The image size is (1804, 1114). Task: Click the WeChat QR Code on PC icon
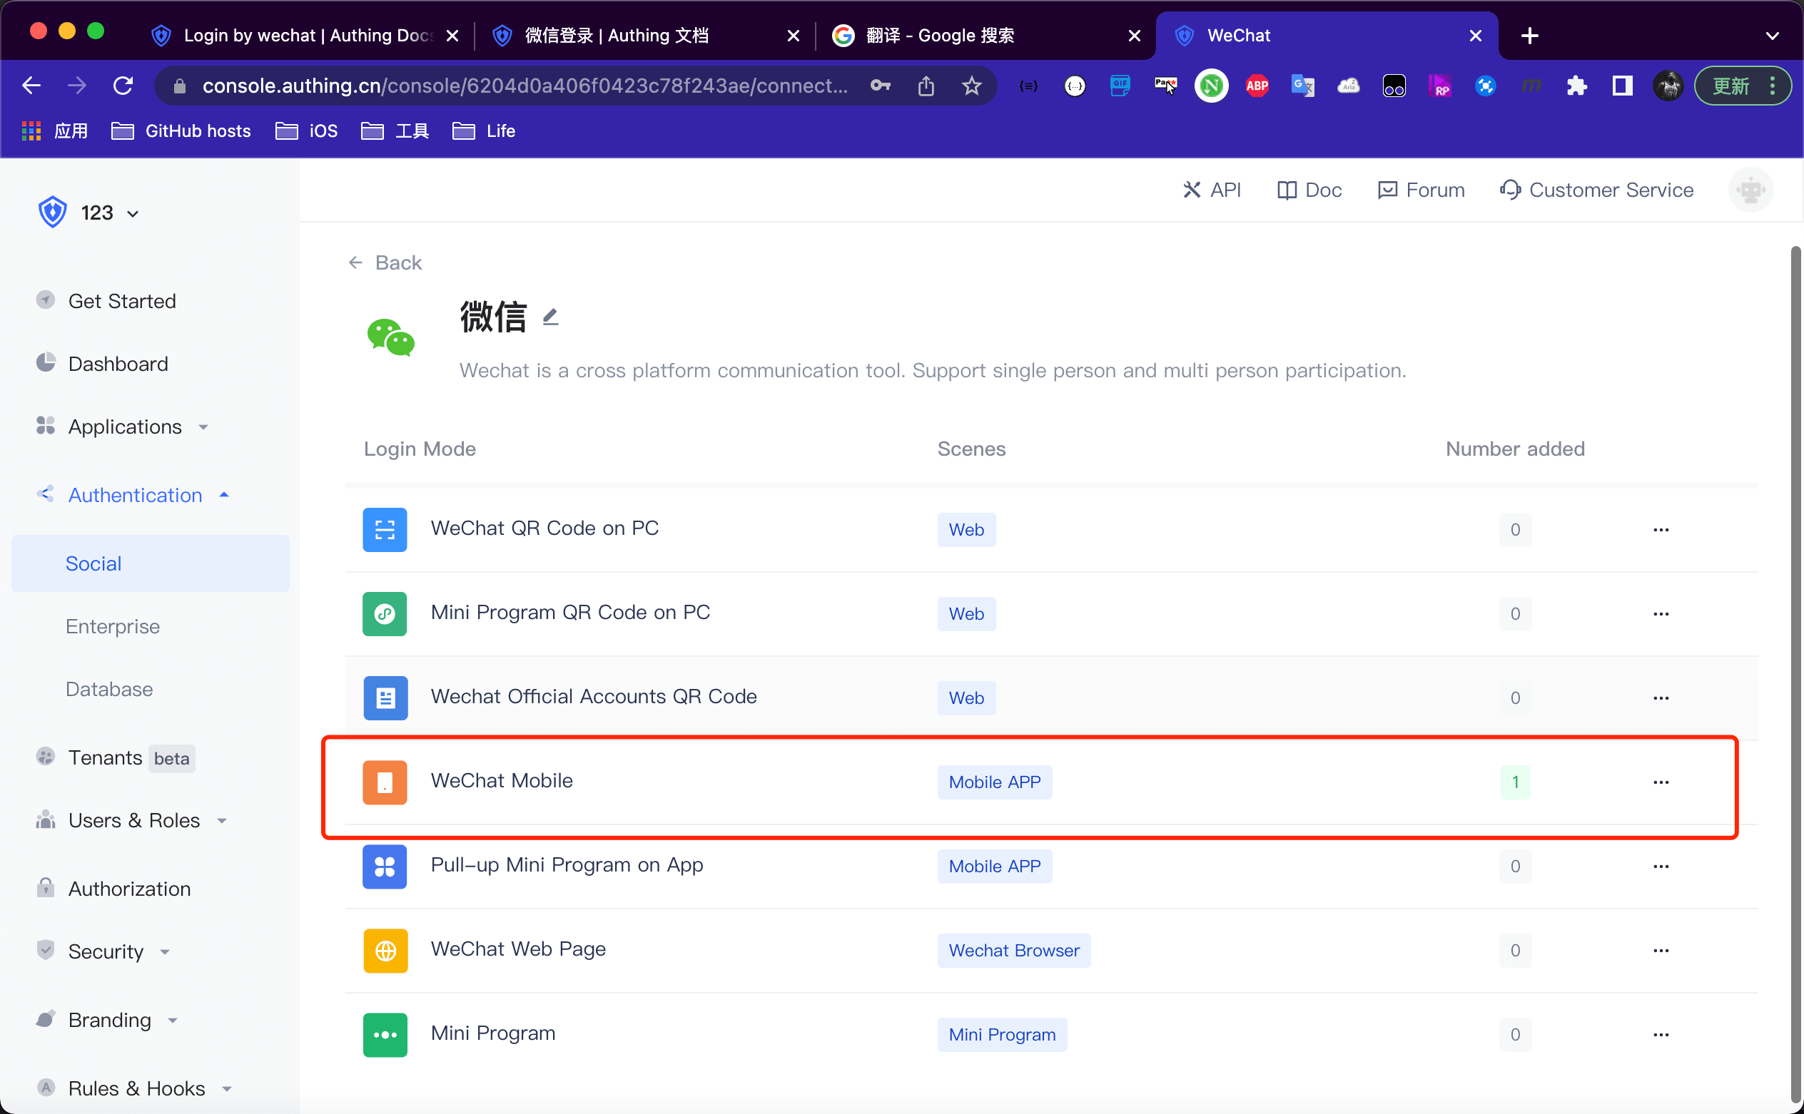click(384, 529)
